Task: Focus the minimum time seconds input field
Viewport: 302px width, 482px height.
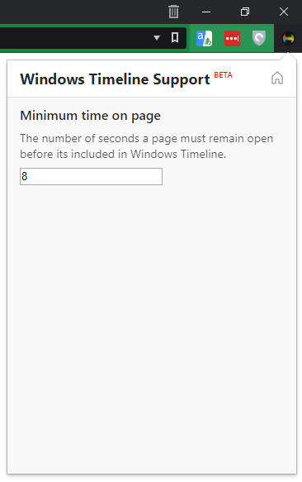Action: [91, 176]
